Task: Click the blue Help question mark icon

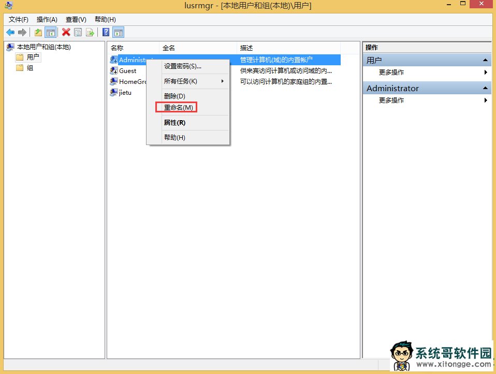Action: 106,32
